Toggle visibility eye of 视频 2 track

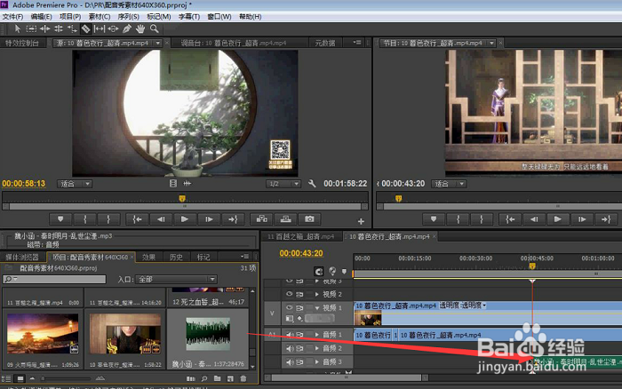(x=289, y=294)
